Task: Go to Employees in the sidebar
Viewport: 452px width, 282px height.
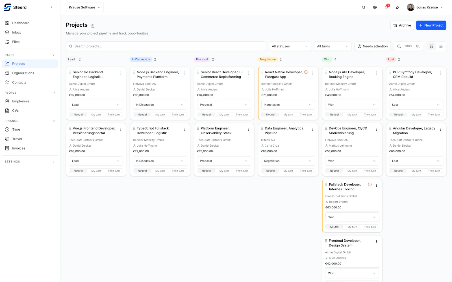Action: pyautogui.click(x=30, y=101)
